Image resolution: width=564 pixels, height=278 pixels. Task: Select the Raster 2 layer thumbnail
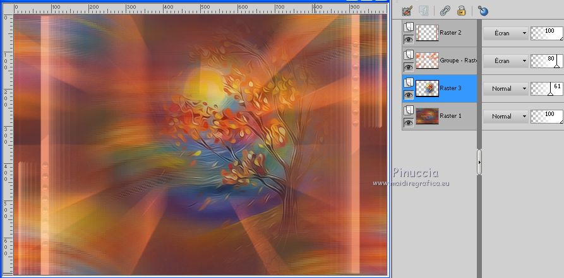click(x=428, y=33)
